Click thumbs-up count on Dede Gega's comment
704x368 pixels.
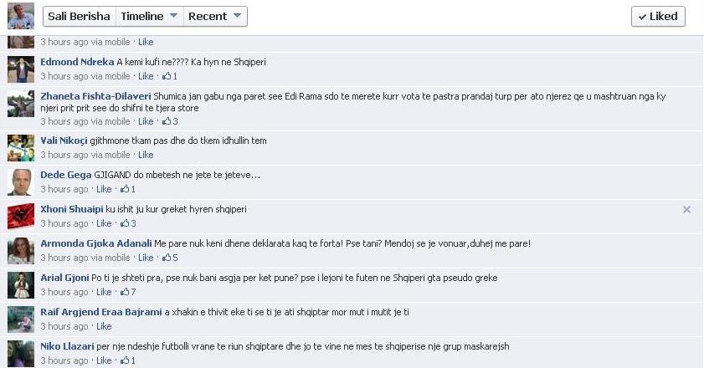pyautogui.click(x=128, y=189)
